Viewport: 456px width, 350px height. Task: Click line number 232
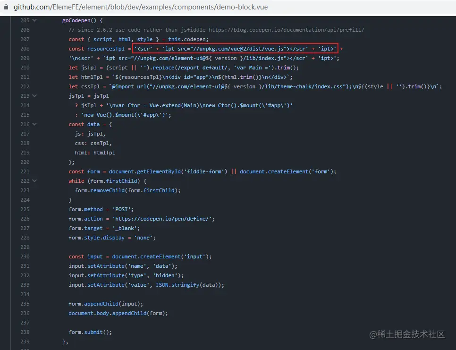25,275
